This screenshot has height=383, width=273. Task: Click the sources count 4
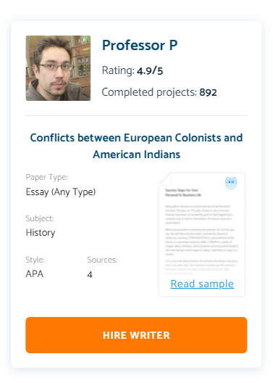pyautogui.click(x=90, y=274)
